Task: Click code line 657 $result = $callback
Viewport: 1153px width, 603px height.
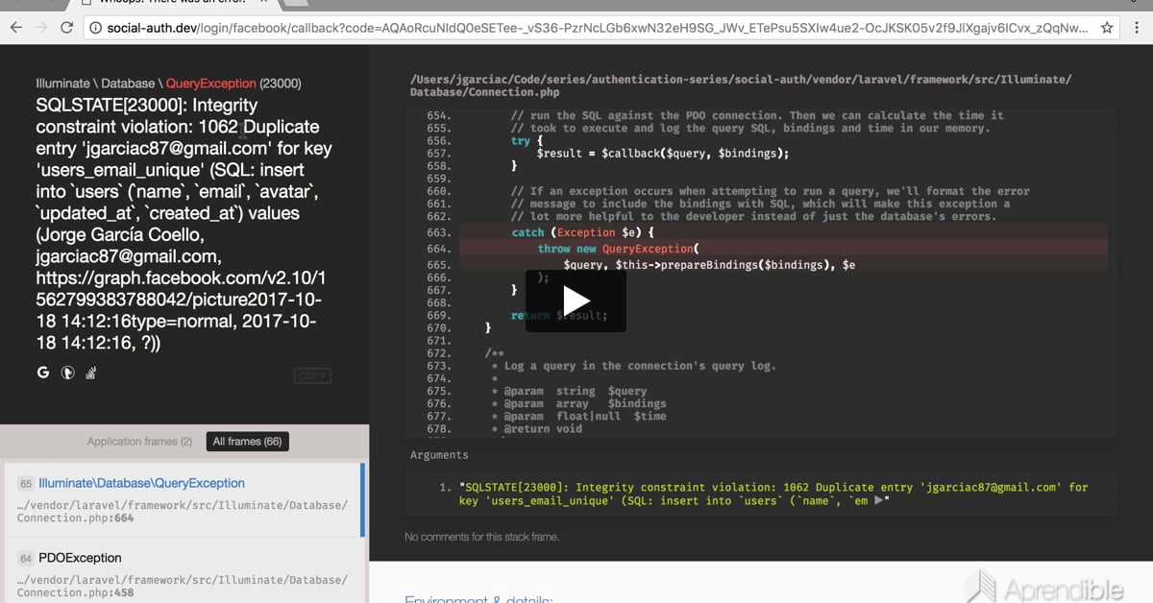Action: (663, 154)
